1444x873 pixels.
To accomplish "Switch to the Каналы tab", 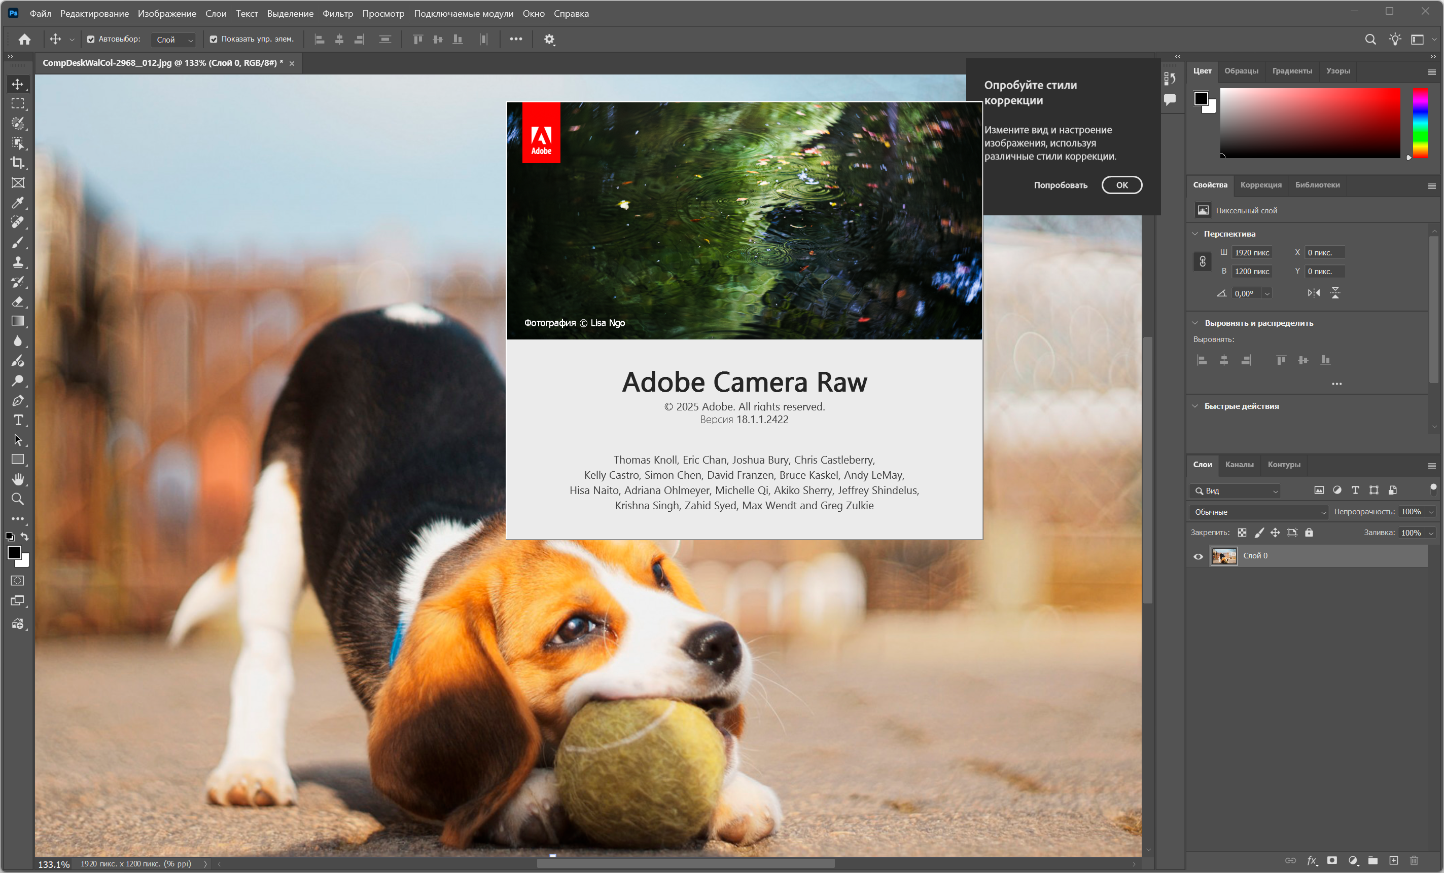I will point(1239,464).
